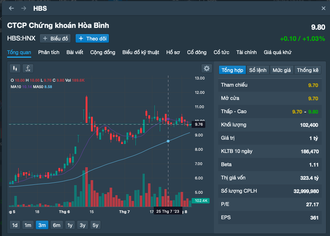This screenshot has width=330, height=236.
Task: Open the Cộng đồng tab
Action: [x=103, y=52]
